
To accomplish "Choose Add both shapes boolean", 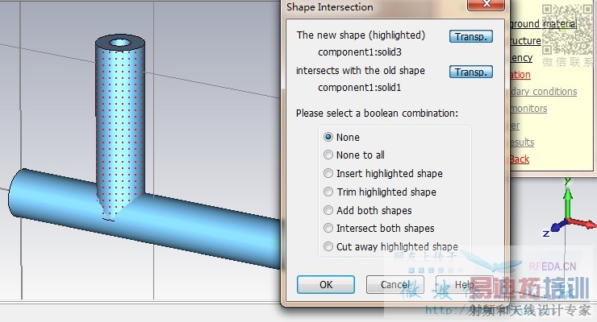I will click(328, 210).
